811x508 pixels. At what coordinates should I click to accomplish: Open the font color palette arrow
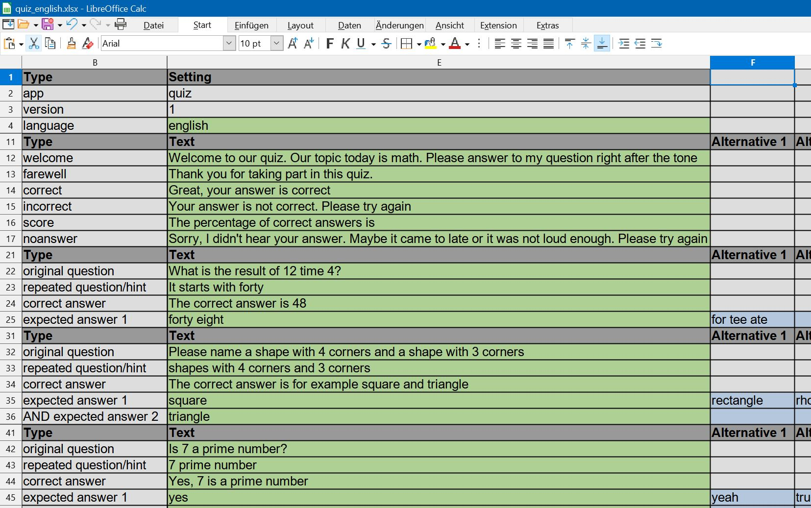click(467, 44)
